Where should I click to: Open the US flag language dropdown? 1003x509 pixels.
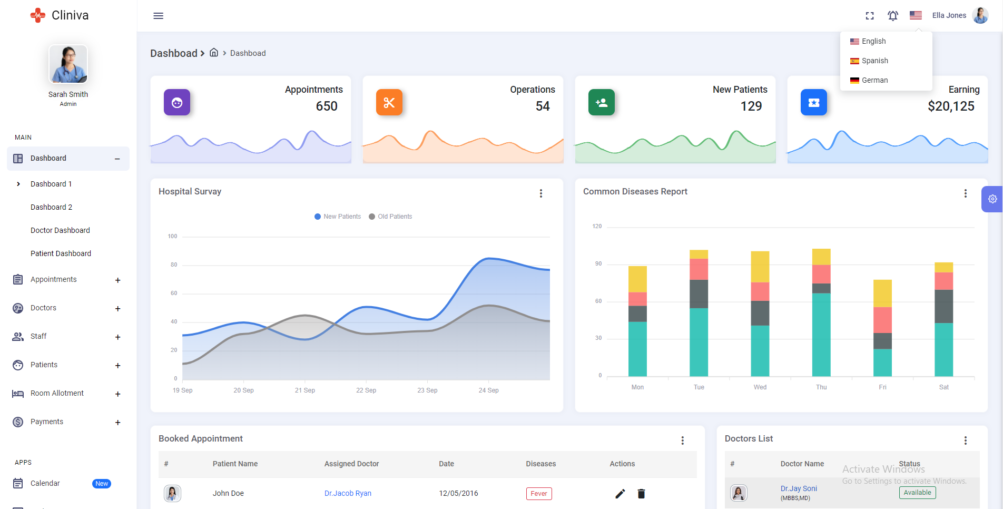pyautogui.click(x=916, y=16)
